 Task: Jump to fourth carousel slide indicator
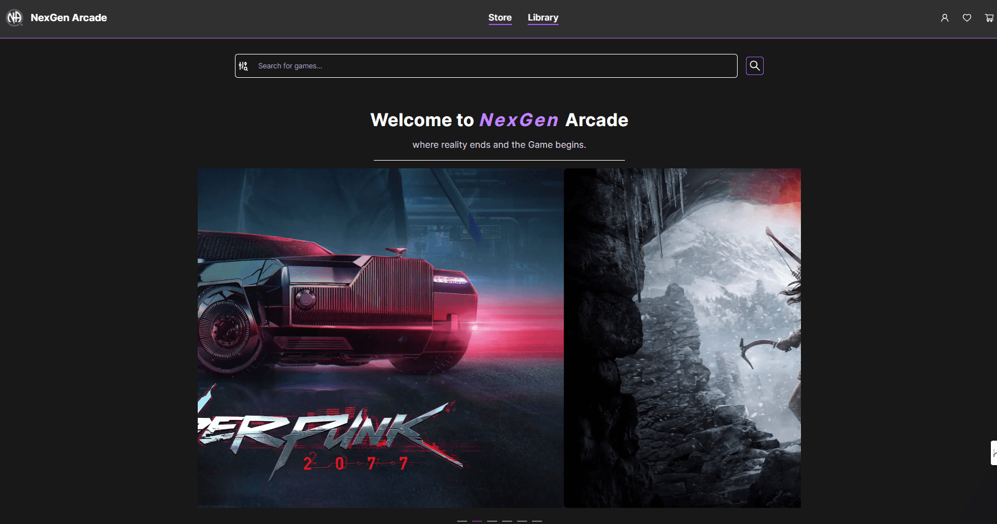point(507,521)
